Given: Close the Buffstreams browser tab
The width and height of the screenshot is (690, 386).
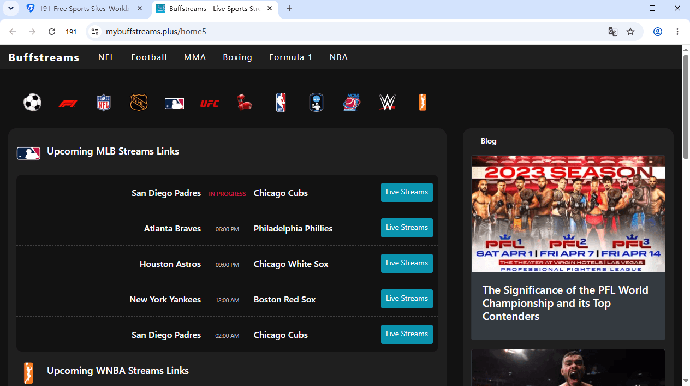Looking at the screenshot, I should [x=269, y=9].
